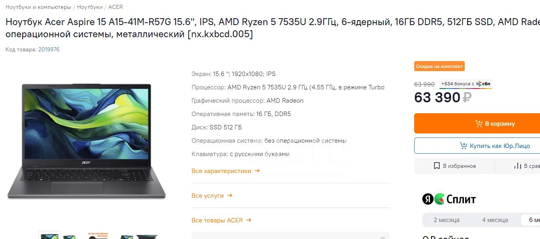Click the arrow next to 'Все товары ACER'
Image resolution: width=540 pixels, height=239 pixels.
pyautogui.click(x=249, y=220)
